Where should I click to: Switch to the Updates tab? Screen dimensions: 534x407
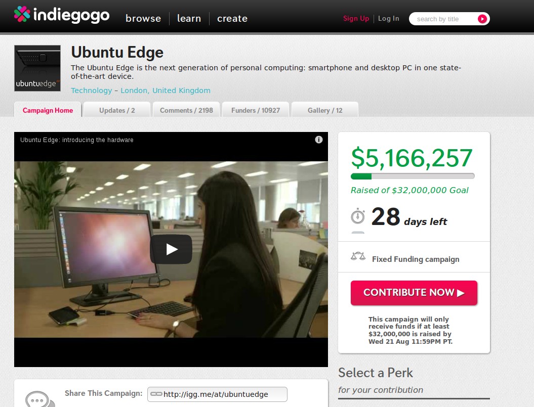pyautogui.click(x=117, y=110)
